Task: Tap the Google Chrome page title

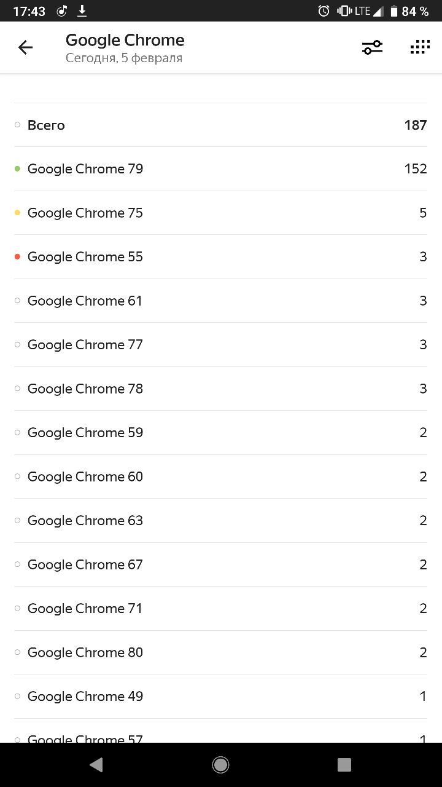Action: tap(125, 40)
